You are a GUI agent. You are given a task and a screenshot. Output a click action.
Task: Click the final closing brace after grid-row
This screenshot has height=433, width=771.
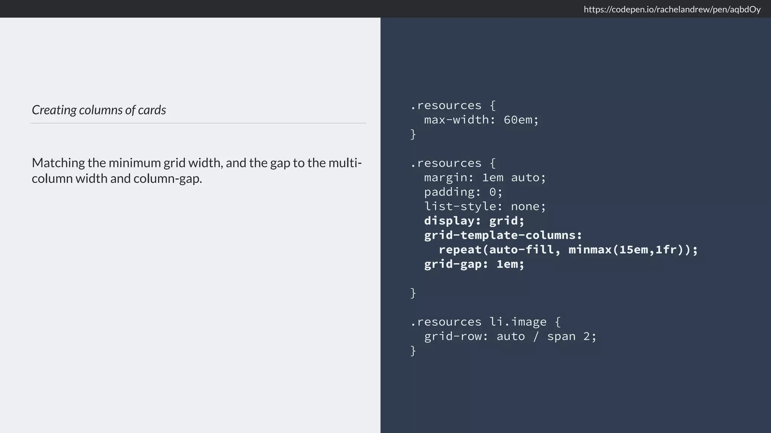pos(413,351)
